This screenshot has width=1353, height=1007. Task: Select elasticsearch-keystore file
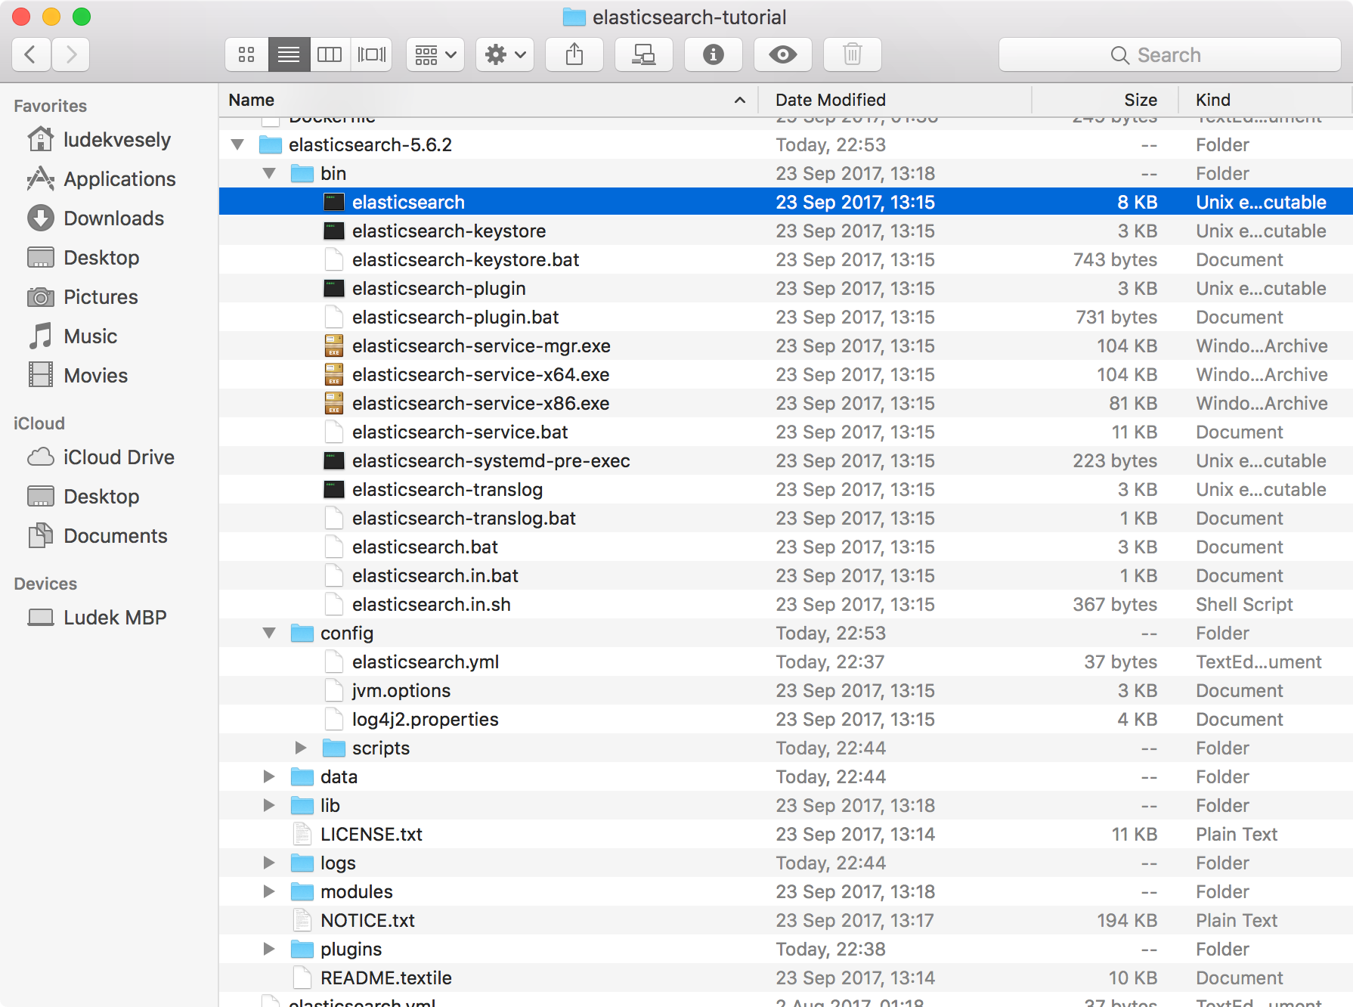pyautogui.click(x=449, y=231)
